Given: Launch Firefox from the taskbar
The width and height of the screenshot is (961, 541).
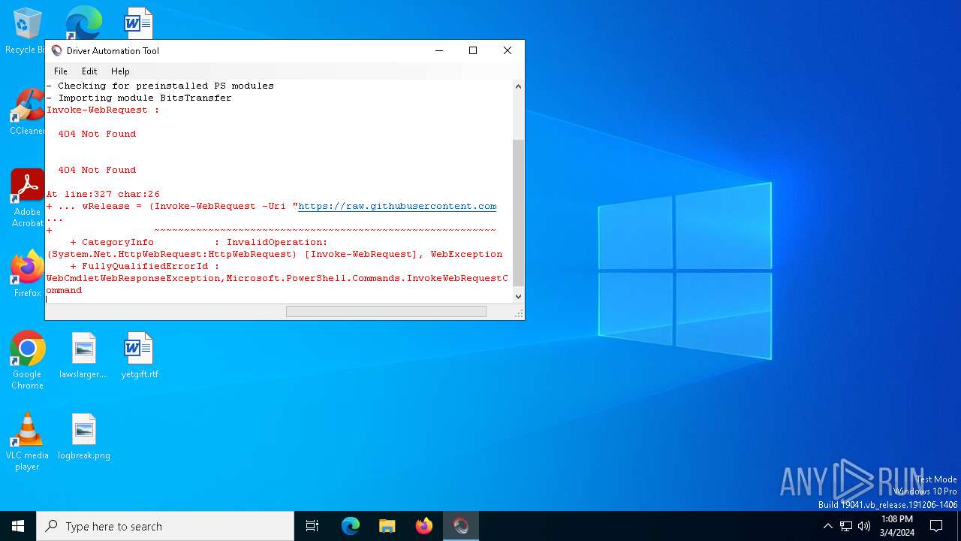Looking at the screenshot, I should [424, 526].
